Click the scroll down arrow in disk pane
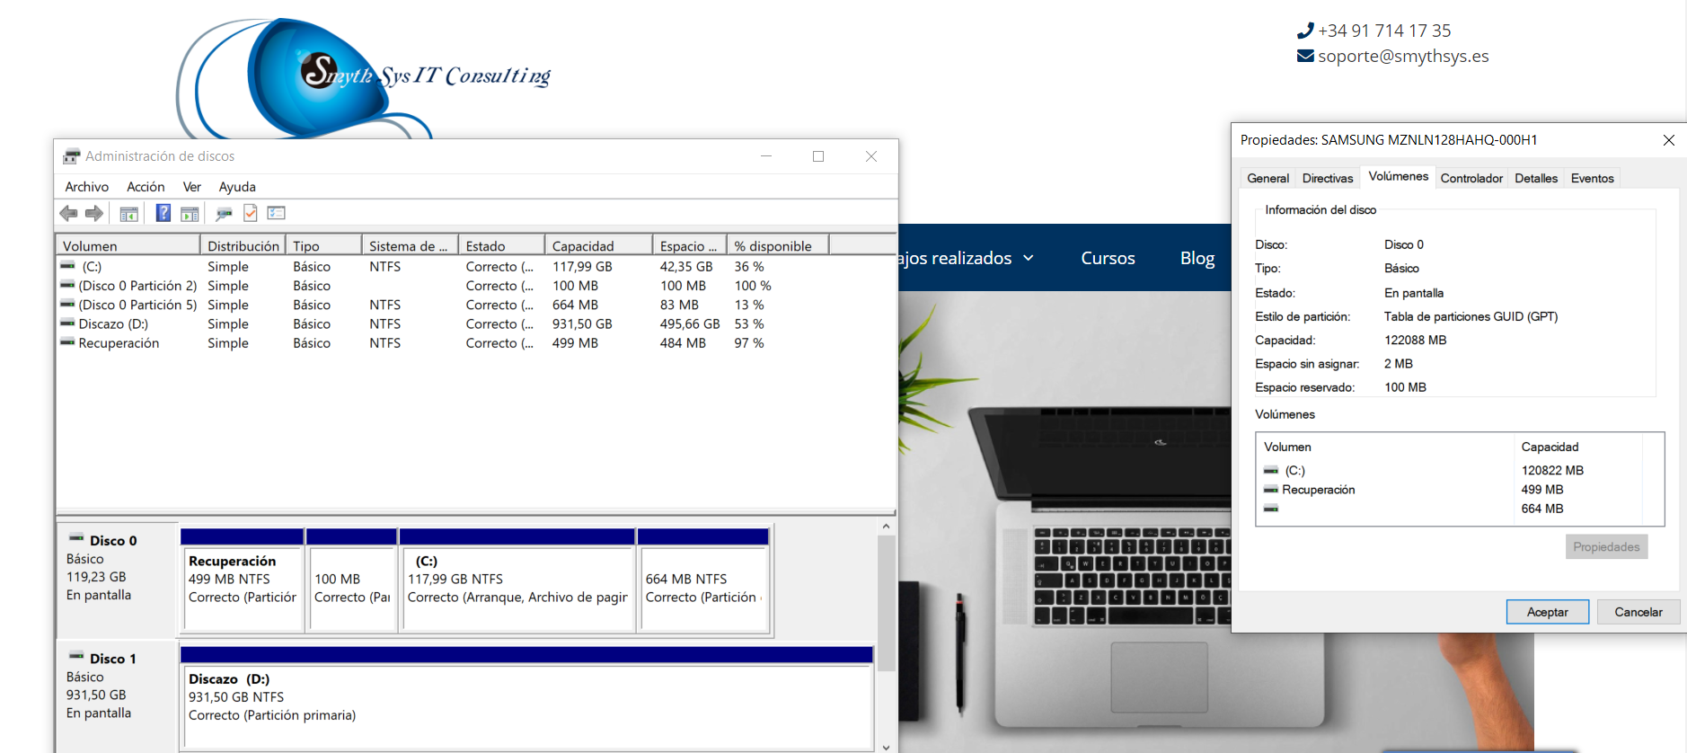1687x753 pixels. (x=886, y=746)
